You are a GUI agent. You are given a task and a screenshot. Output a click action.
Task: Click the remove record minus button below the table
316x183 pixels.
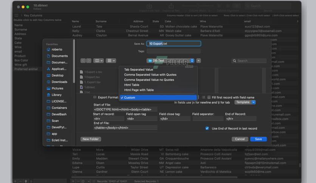pyautogui.click(x=78, y=181)
